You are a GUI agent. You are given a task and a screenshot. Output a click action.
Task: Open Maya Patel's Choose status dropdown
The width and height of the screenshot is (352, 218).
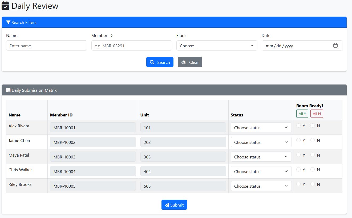(x=261, y=157)
